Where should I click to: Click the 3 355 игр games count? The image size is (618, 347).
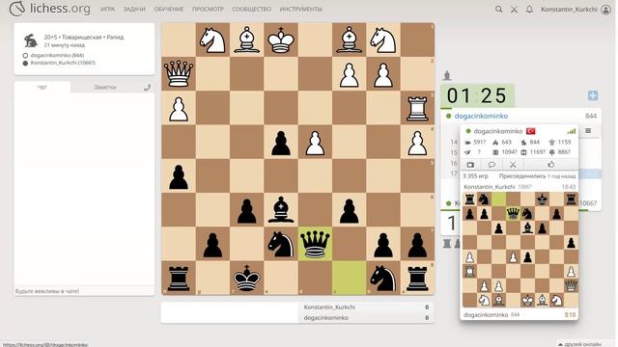tap(475, 176)
